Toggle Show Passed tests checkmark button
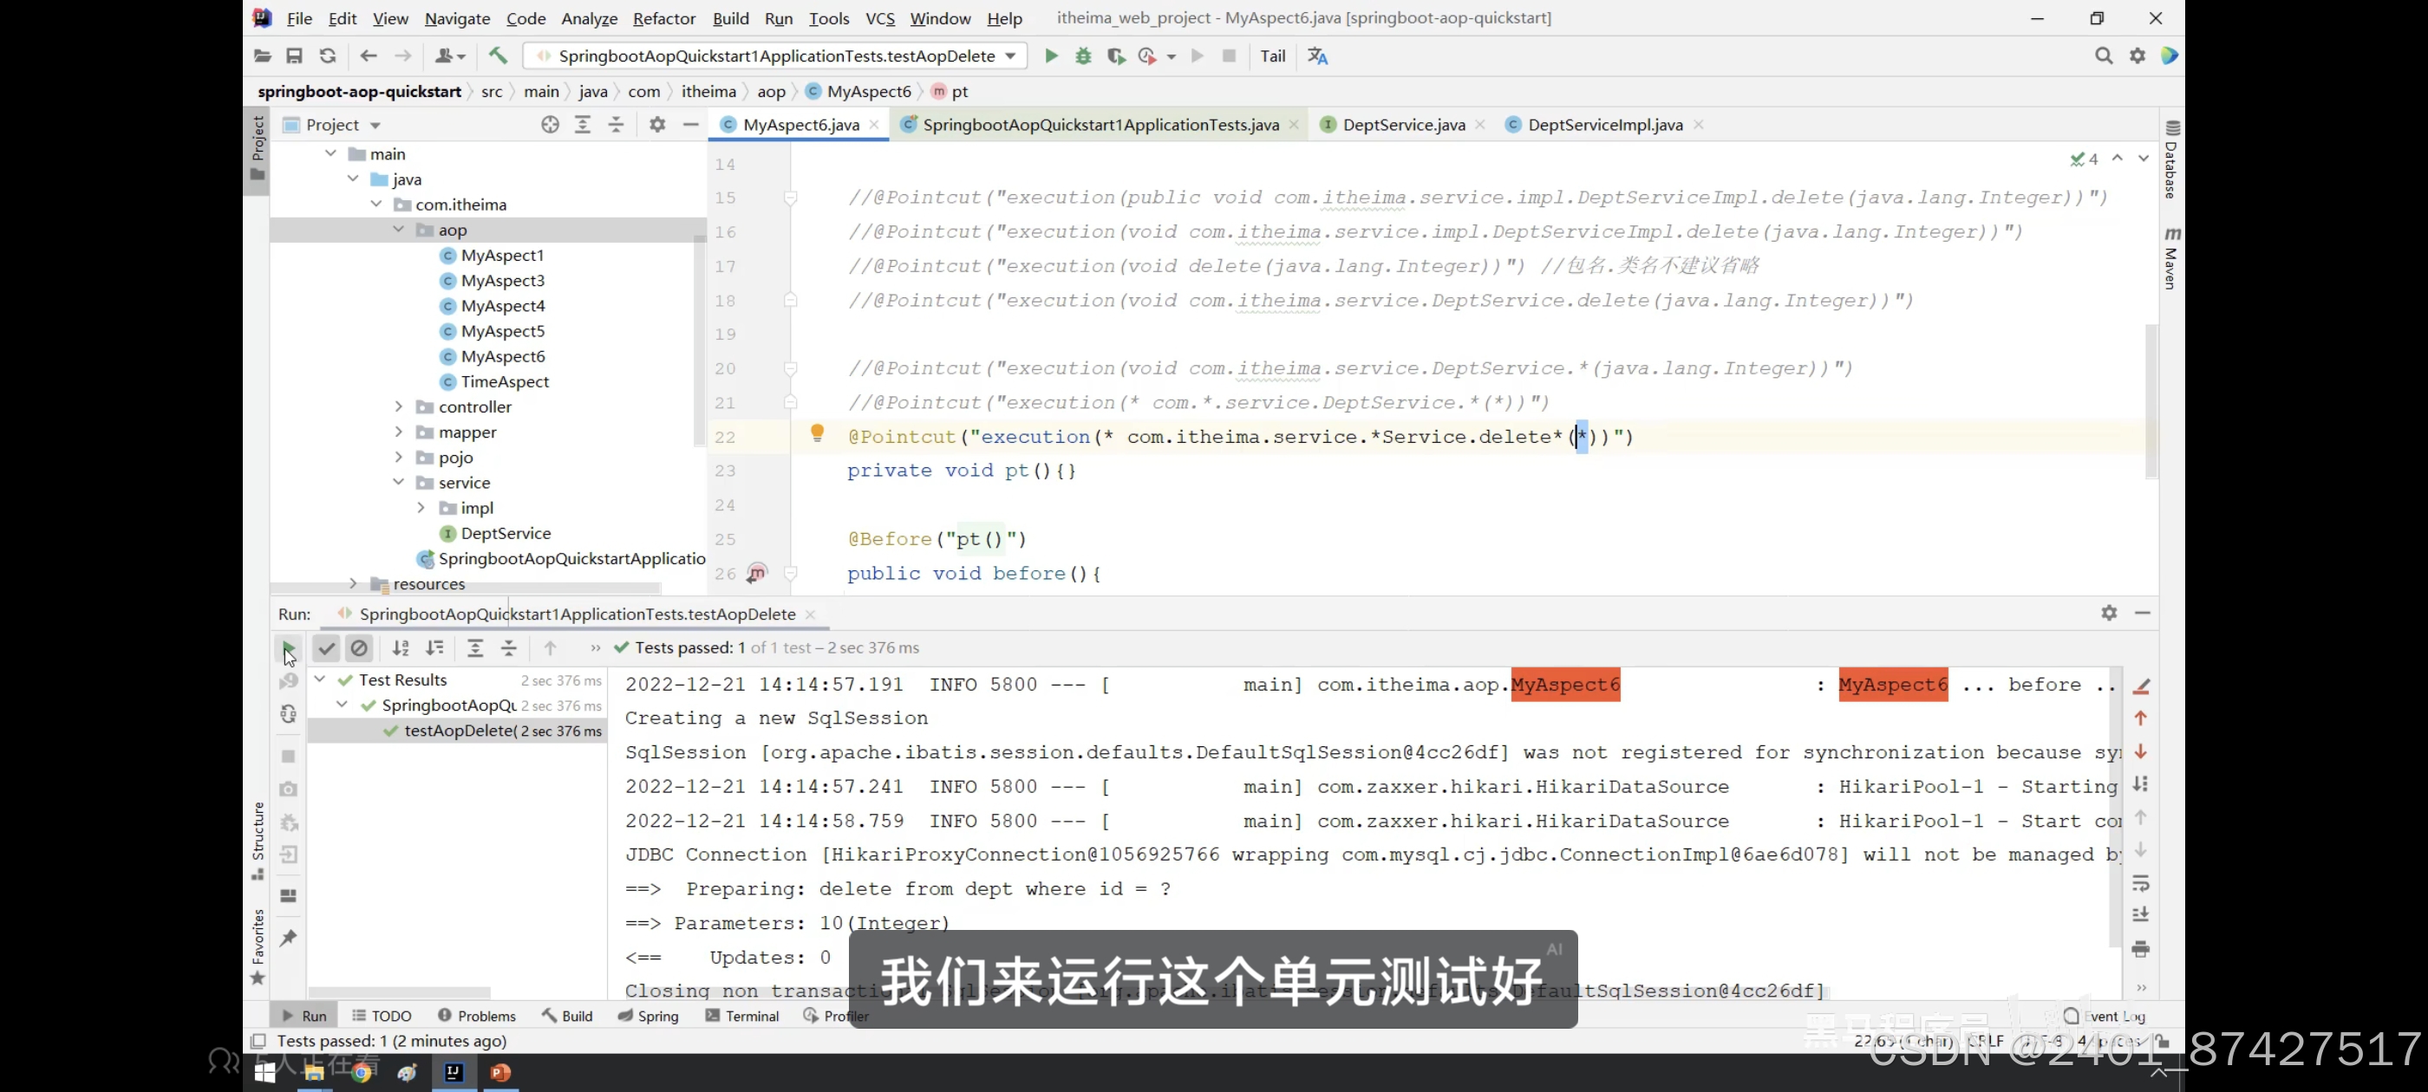 tap(326, 648)
